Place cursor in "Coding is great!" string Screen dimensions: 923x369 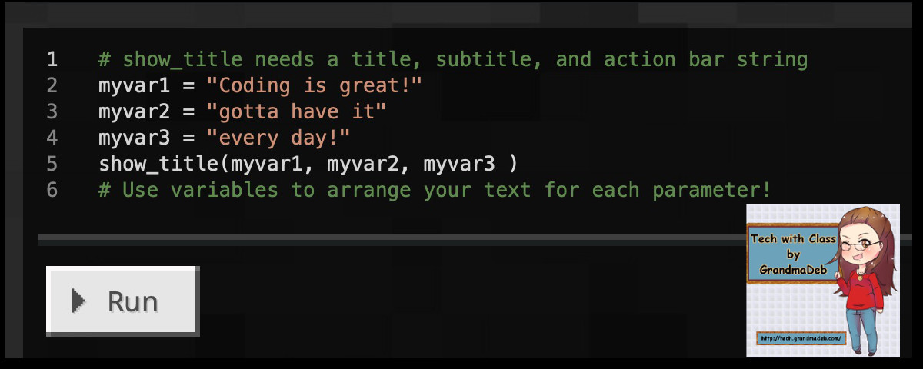[x=315, y=85]
